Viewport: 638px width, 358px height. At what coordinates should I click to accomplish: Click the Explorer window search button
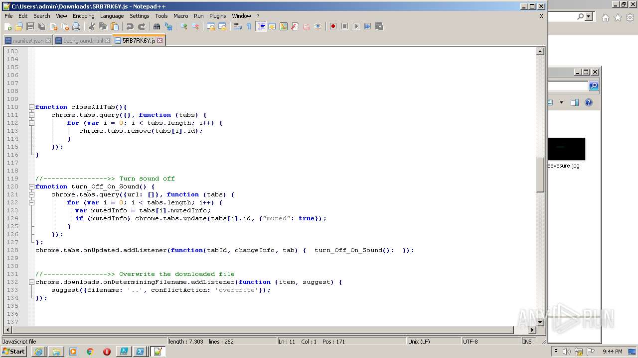tap(593, 86)
